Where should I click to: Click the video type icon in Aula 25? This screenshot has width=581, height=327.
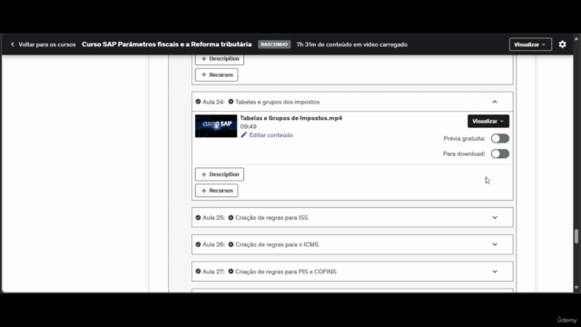(231, 218)
